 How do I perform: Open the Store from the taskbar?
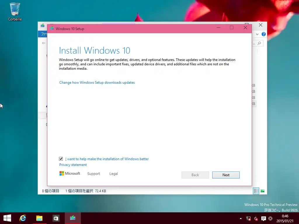click(x=56, y=218)
